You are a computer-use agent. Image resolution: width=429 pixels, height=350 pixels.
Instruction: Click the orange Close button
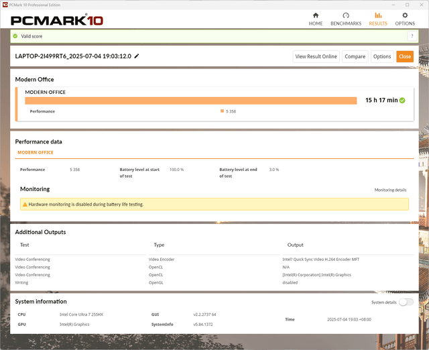click(405, 56)
